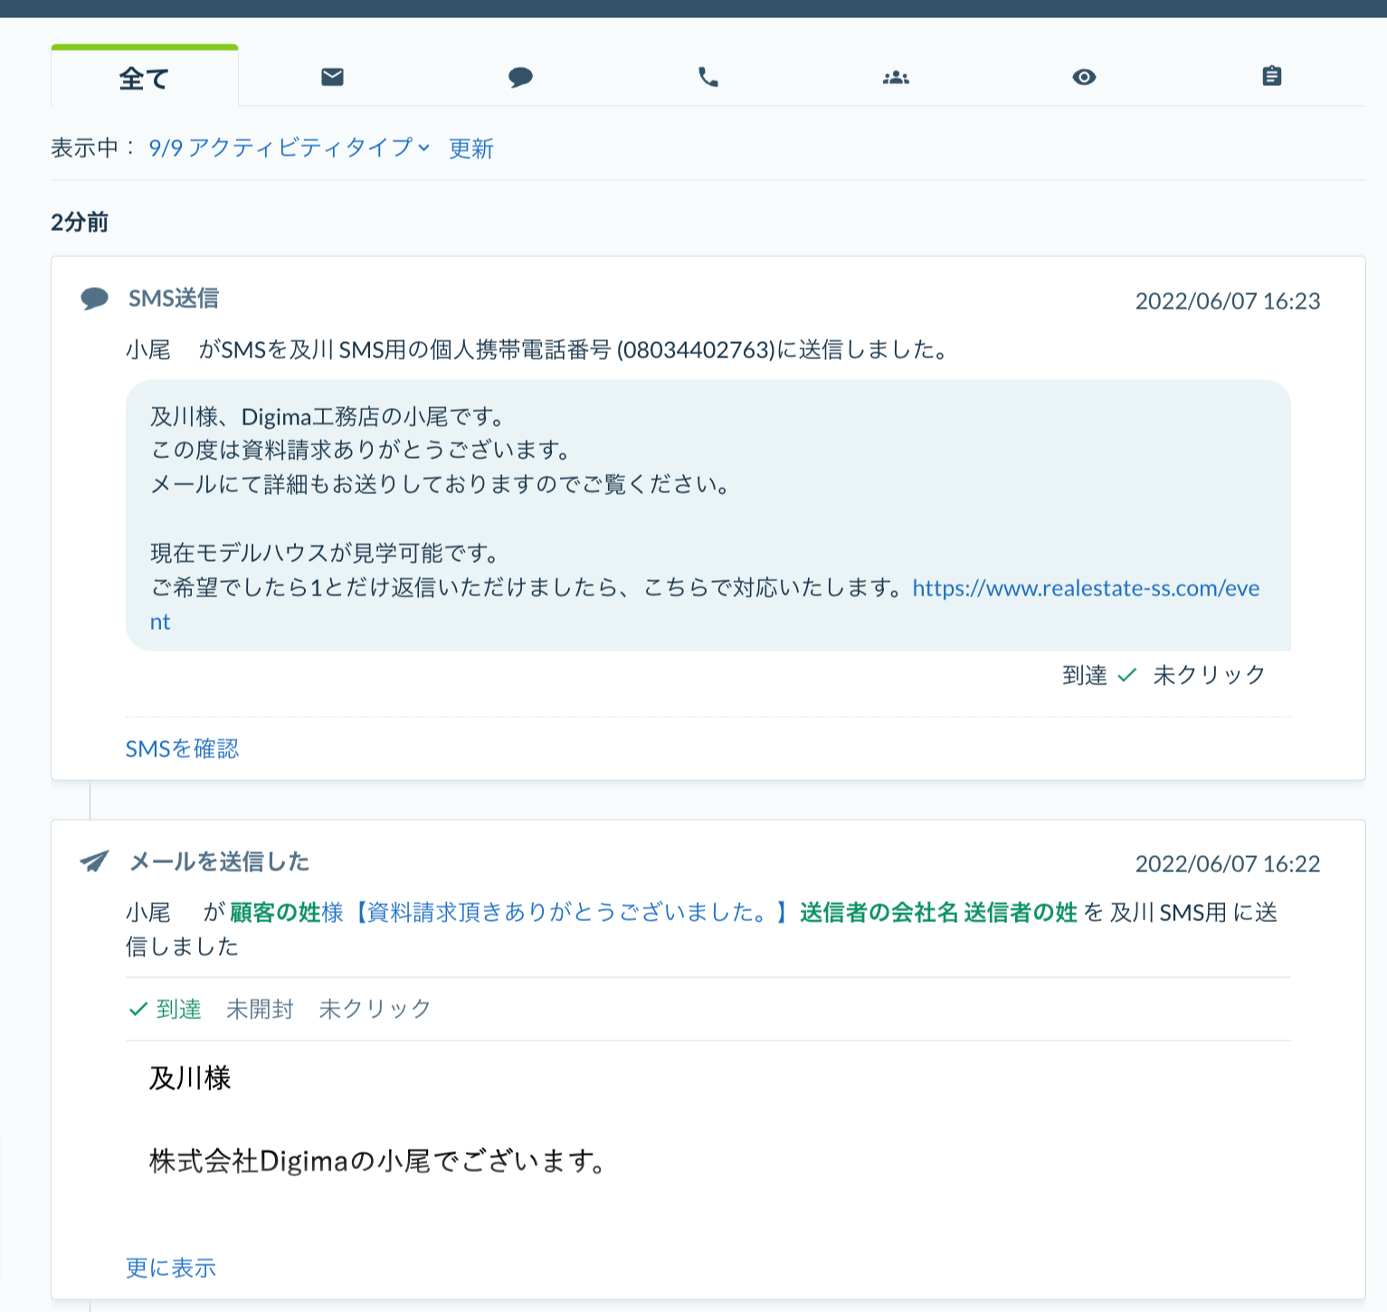Open the phone call activity filter tab
The width and height of the screenshot is (1387, 1312).
click(x=709, y=76)
